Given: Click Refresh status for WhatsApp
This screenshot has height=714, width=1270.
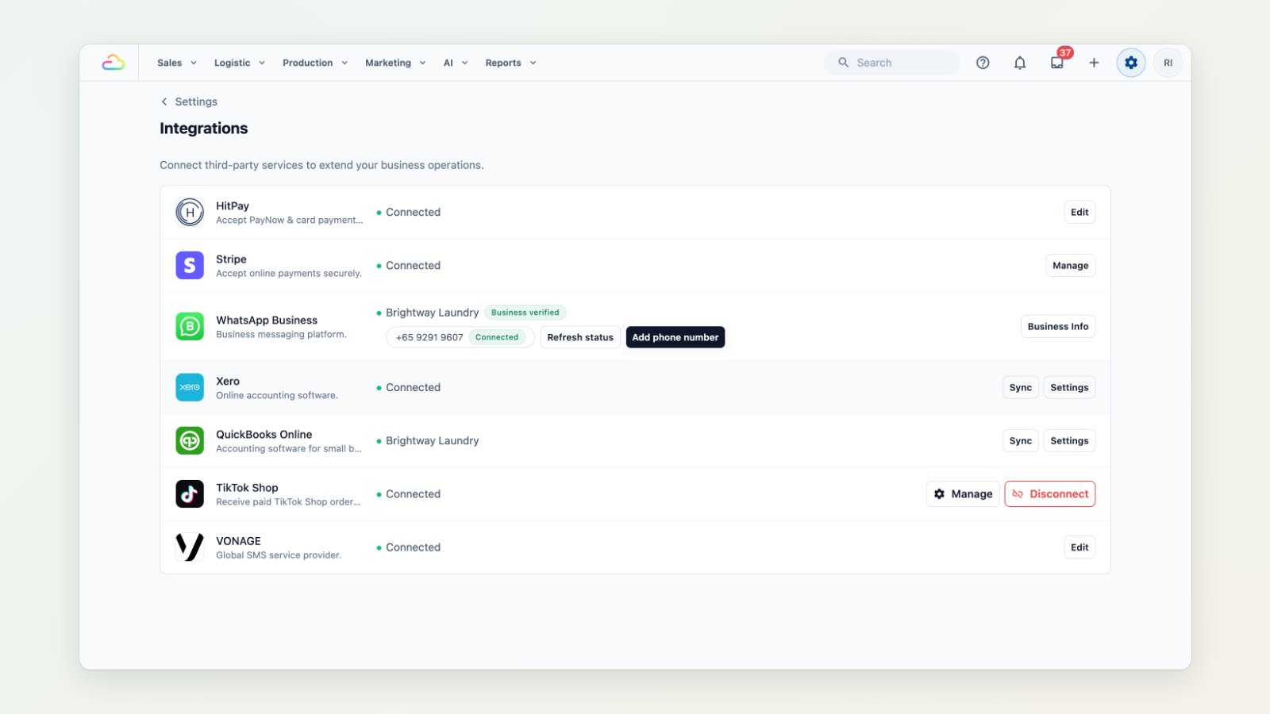Looking at the screenshot, I should [580, 337].
